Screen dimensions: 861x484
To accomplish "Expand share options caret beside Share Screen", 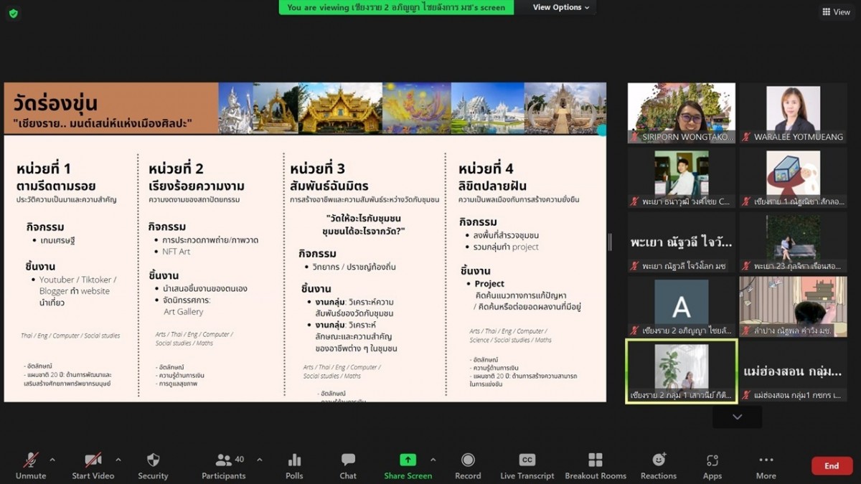I will 433,460.
